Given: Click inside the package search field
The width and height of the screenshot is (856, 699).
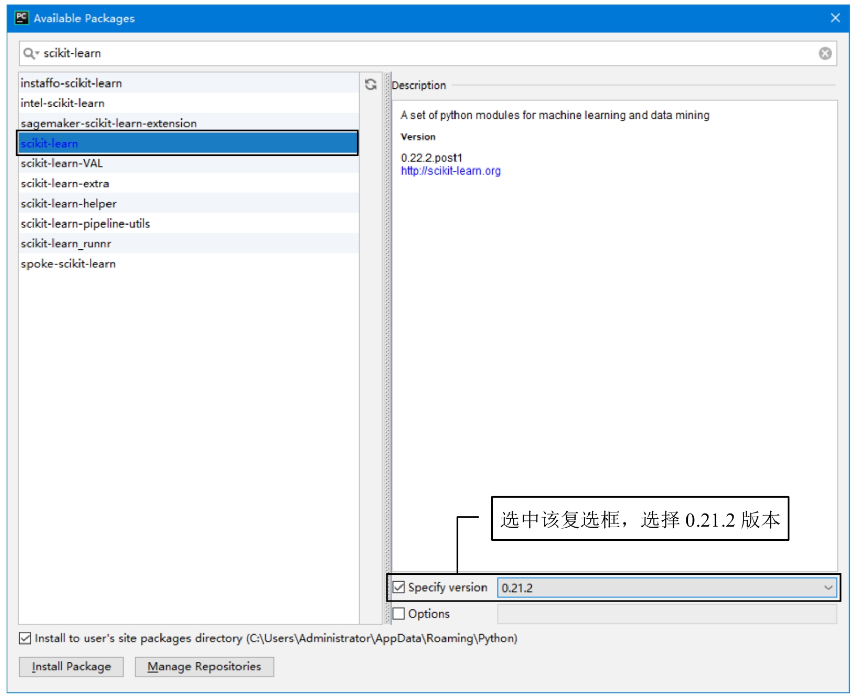Looking at the screenshot, I should pyautogui.click(x=204, y=53).
